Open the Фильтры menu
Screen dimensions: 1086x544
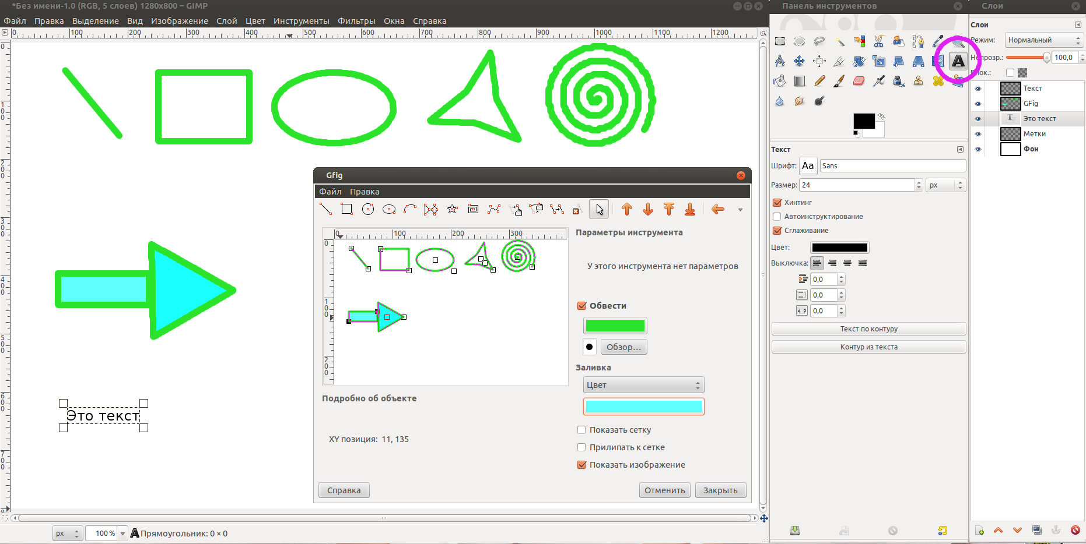pos(356,21)
